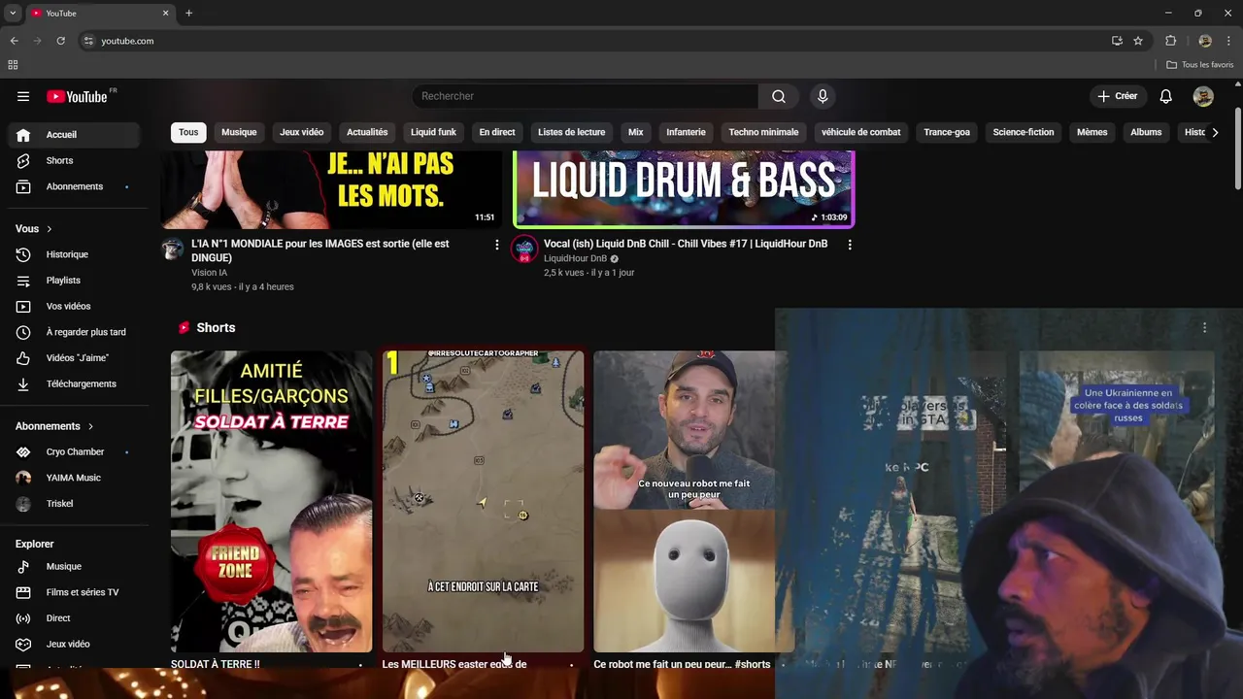Open Shorts shelf three-dot options

click(x=1204, y=328)
